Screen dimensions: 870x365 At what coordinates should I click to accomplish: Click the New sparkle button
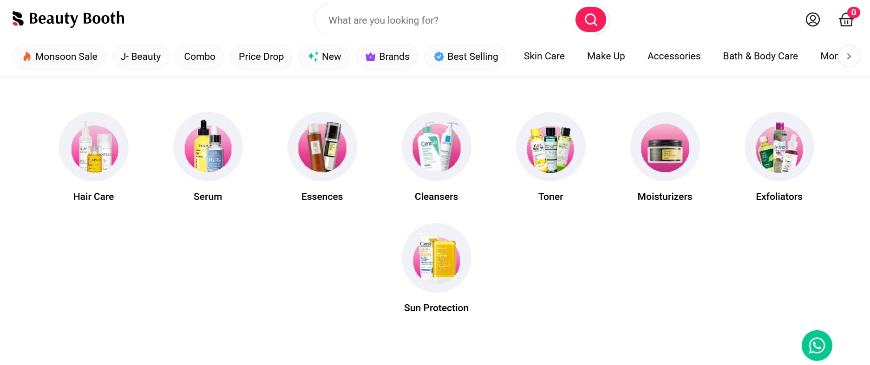[324, 57]
